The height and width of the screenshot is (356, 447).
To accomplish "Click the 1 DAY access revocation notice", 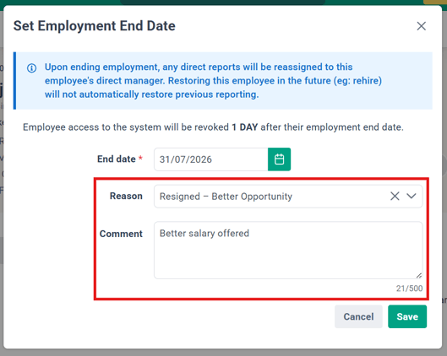I will [x=213, y=127].
